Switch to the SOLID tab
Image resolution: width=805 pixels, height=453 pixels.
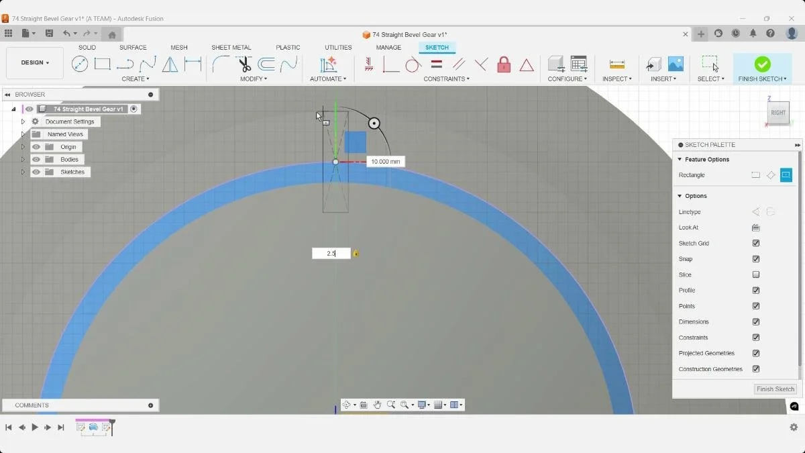click(87, 48)
